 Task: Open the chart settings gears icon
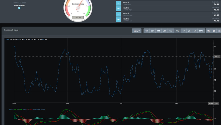coord(208,31)
